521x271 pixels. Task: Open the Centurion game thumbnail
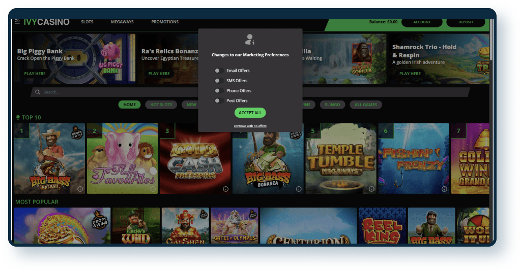coord(308,226)
